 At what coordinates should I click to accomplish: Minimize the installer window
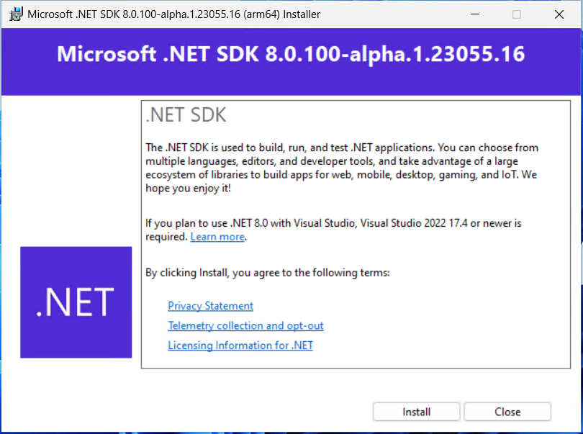(476, 14)
